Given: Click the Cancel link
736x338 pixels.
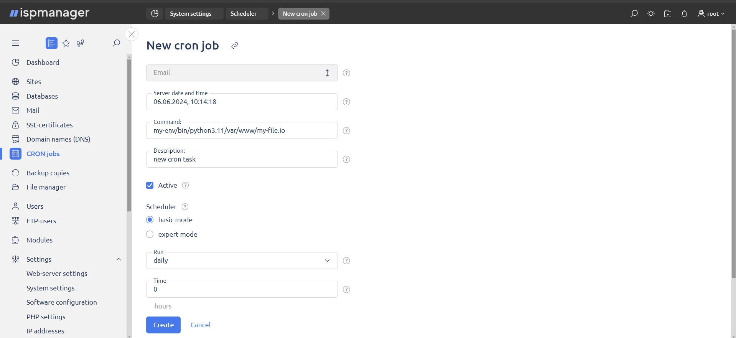Looking at the screenshot, I should (201, 325).
